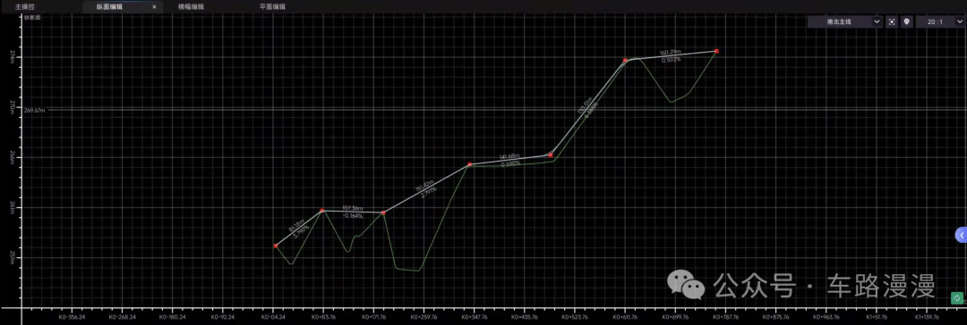The height and width of the screenshot is (325, 967).
Task: Close the 纵面编辑 tab
Action: tap(154, 7)
